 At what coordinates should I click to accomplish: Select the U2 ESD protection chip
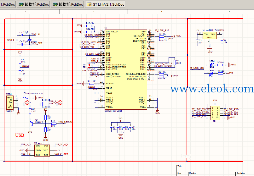(42, 151)
